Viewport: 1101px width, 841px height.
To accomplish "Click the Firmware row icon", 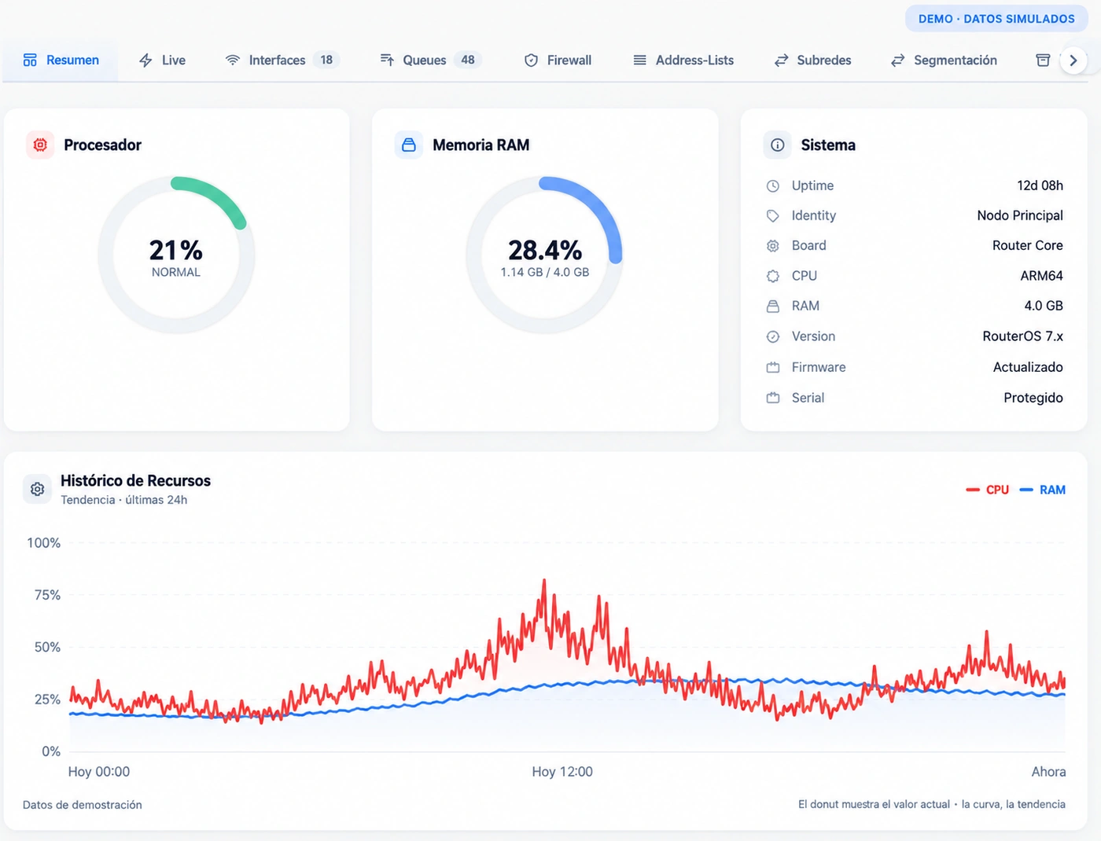I will [773, 367].
